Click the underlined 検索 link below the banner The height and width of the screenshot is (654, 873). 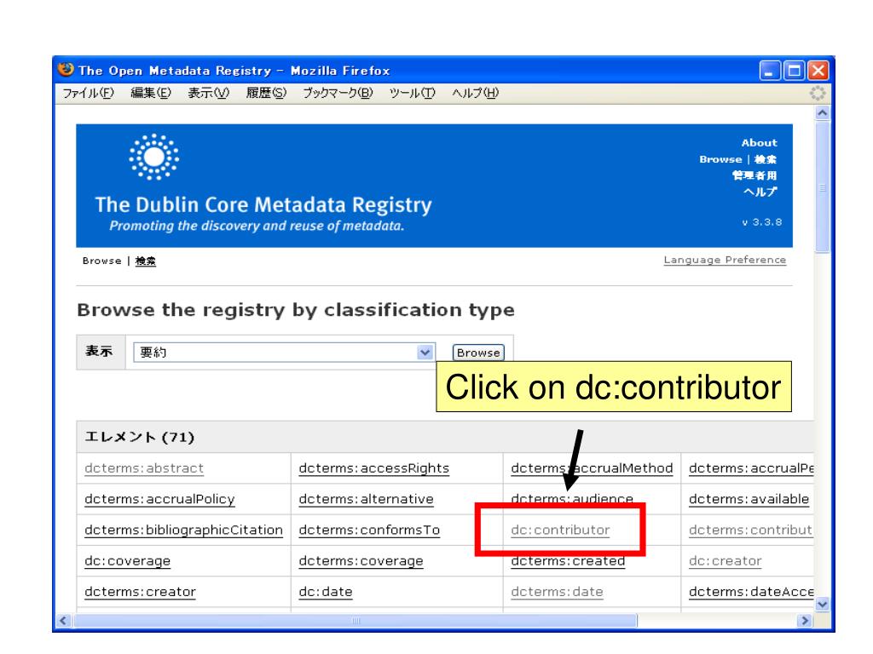(x=145, y=261)
